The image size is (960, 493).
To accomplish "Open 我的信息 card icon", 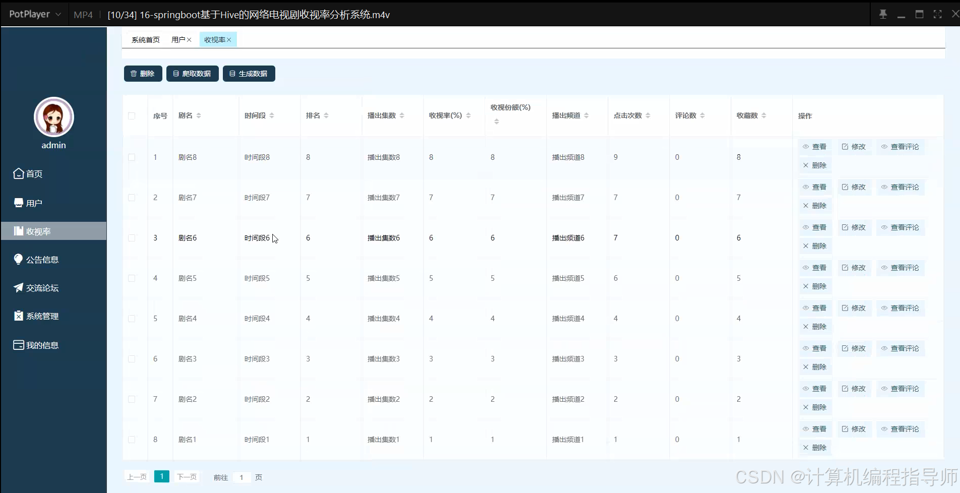I will pyautogui.click(x=18, y=345).
